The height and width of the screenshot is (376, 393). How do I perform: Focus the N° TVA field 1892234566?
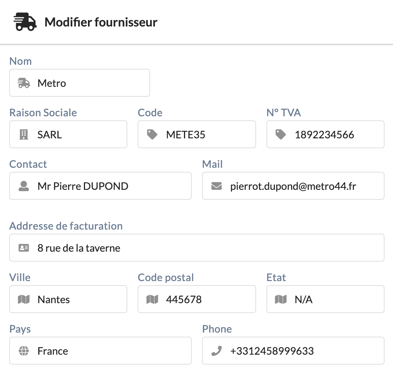pos(325,135)
